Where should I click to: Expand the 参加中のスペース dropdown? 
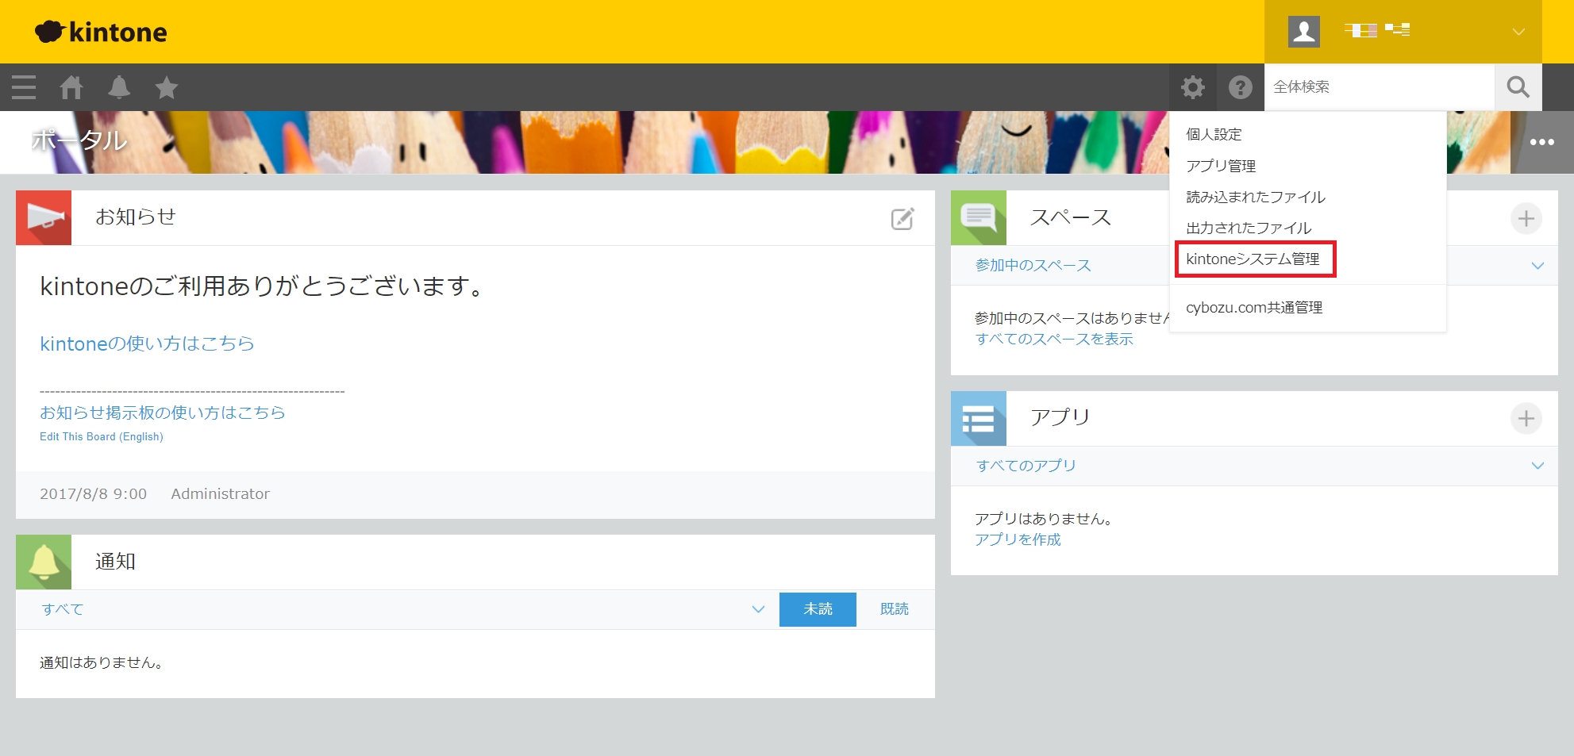[x=1537, y=266]
